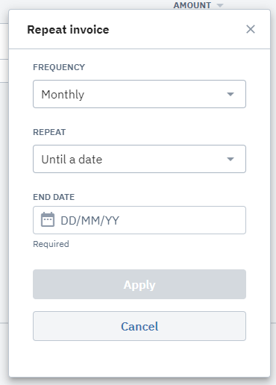
Task: Click the FREQUENCY field label
Action: [x=59, y=67]
